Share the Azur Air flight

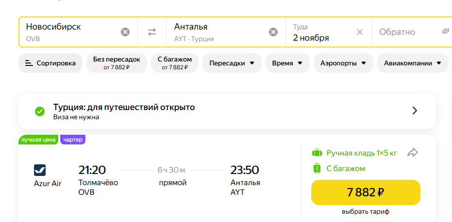[413, 153]
